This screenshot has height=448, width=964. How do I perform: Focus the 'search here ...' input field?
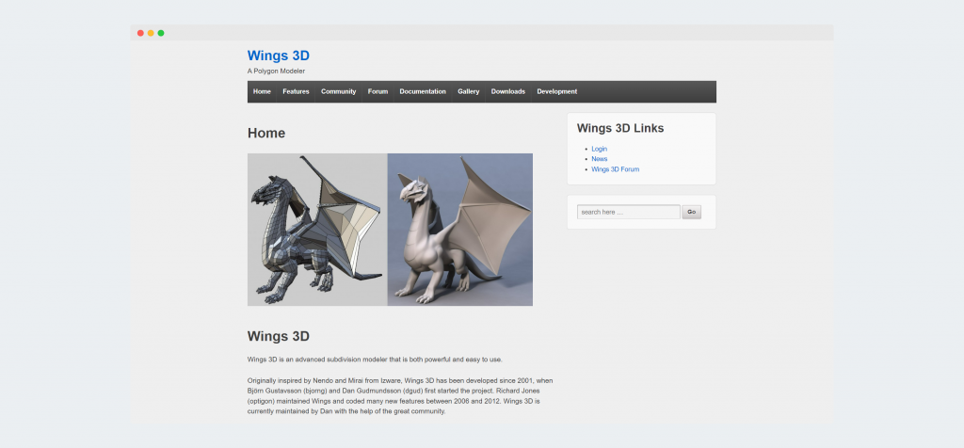628,212
